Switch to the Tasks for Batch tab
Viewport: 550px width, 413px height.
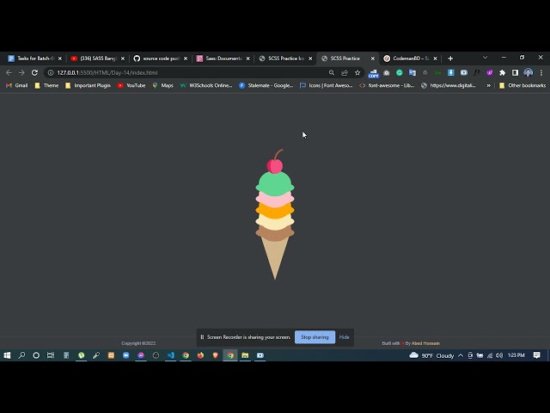click(x=33, y=59)
